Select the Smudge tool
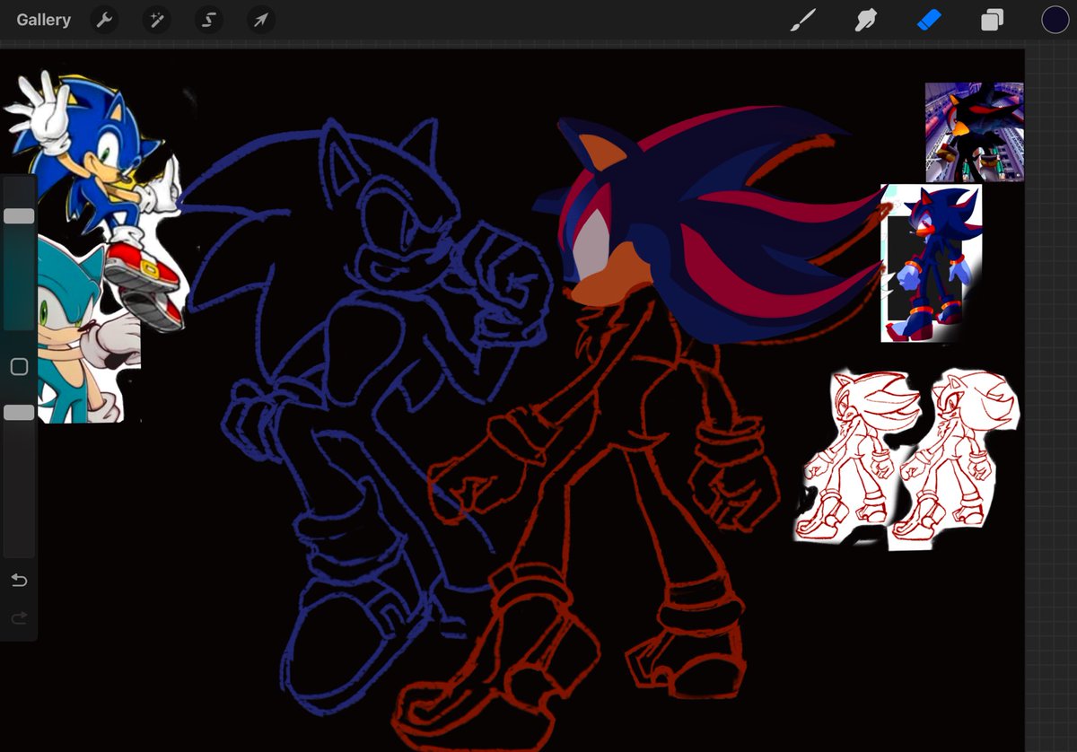The image size is (1077, 752). pos(866,20)
